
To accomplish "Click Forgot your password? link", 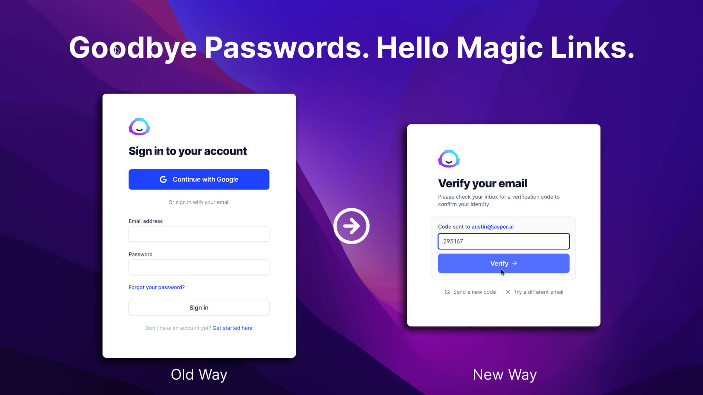I will tap(156, 287).
